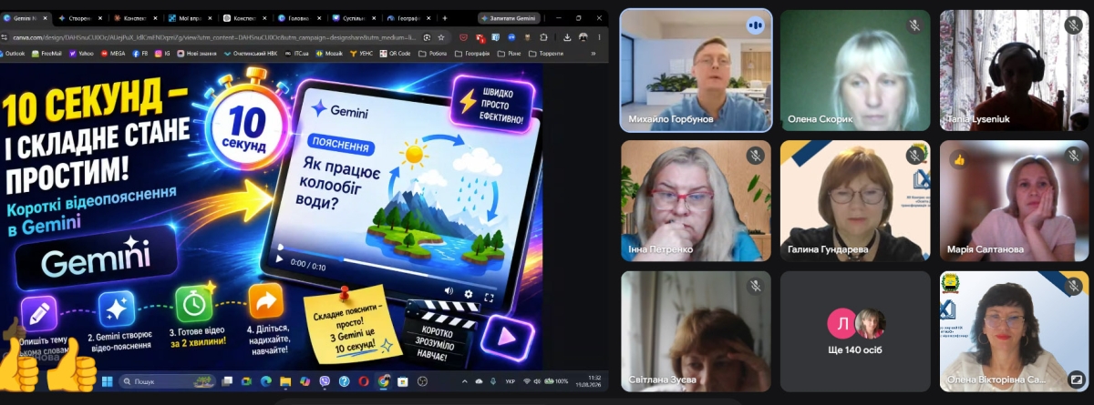Open the УЕНС bookmark
Viewport: 1094px width, 405px height.
[x=363, y=54]
